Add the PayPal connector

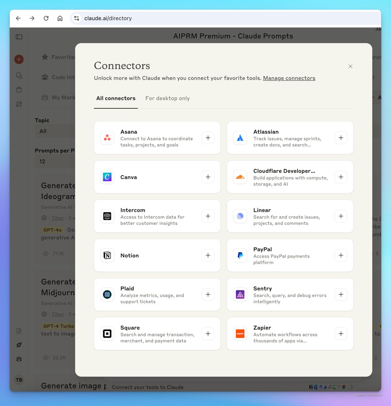(341, 255)
